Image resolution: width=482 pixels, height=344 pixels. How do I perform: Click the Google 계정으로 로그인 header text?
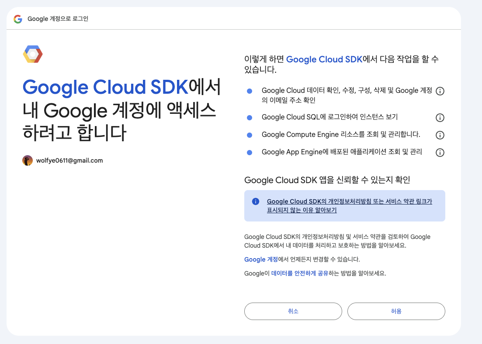tap(58, 19)
